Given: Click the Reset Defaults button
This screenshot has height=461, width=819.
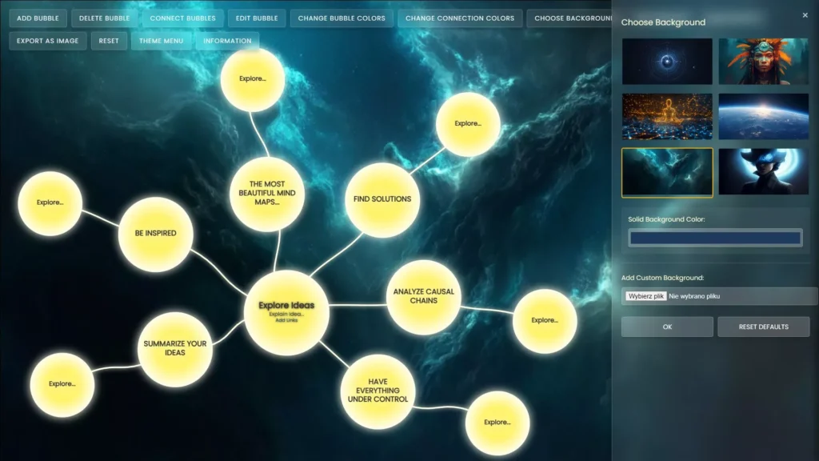Looking at the screenshot, I should (x=763, y=327).
